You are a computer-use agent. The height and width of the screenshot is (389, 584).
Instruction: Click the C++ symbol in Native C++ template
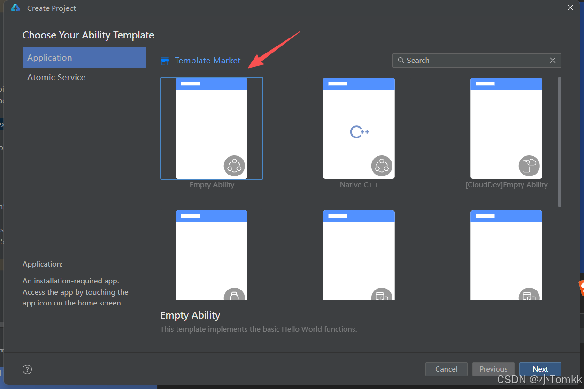[x=360, y=132]
